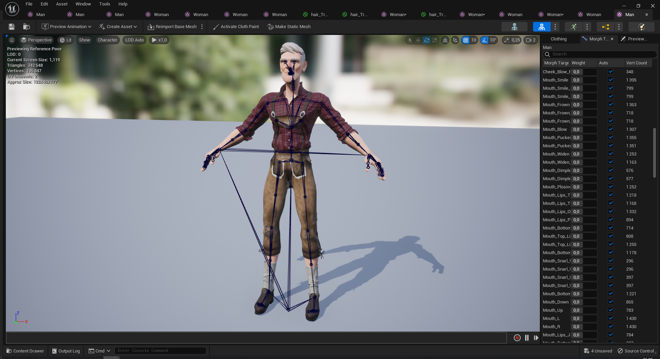
Task: Click the Character button in viewport
Action: tap(107, 40)
